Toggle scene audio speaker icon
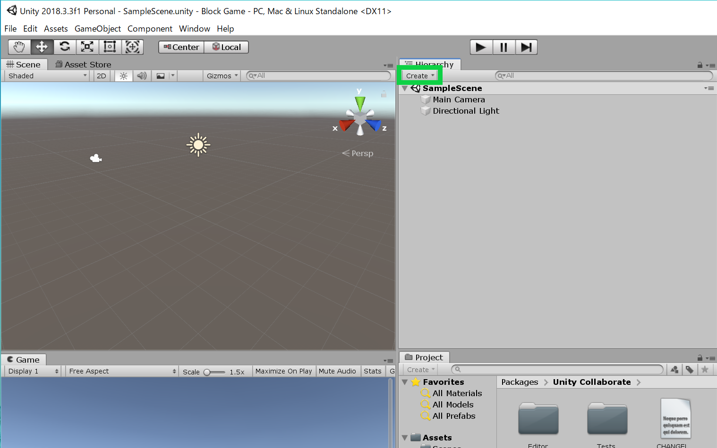The height and width of the screenshot is (448, 717). click(142, 76)
